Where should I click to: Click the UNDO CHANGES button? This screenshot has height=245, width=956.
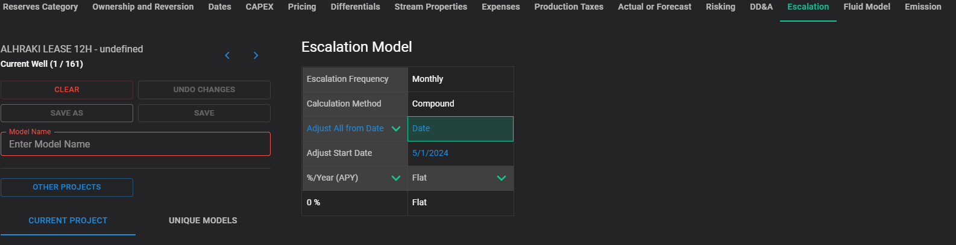pyautogui.click(x=204, y=90)
